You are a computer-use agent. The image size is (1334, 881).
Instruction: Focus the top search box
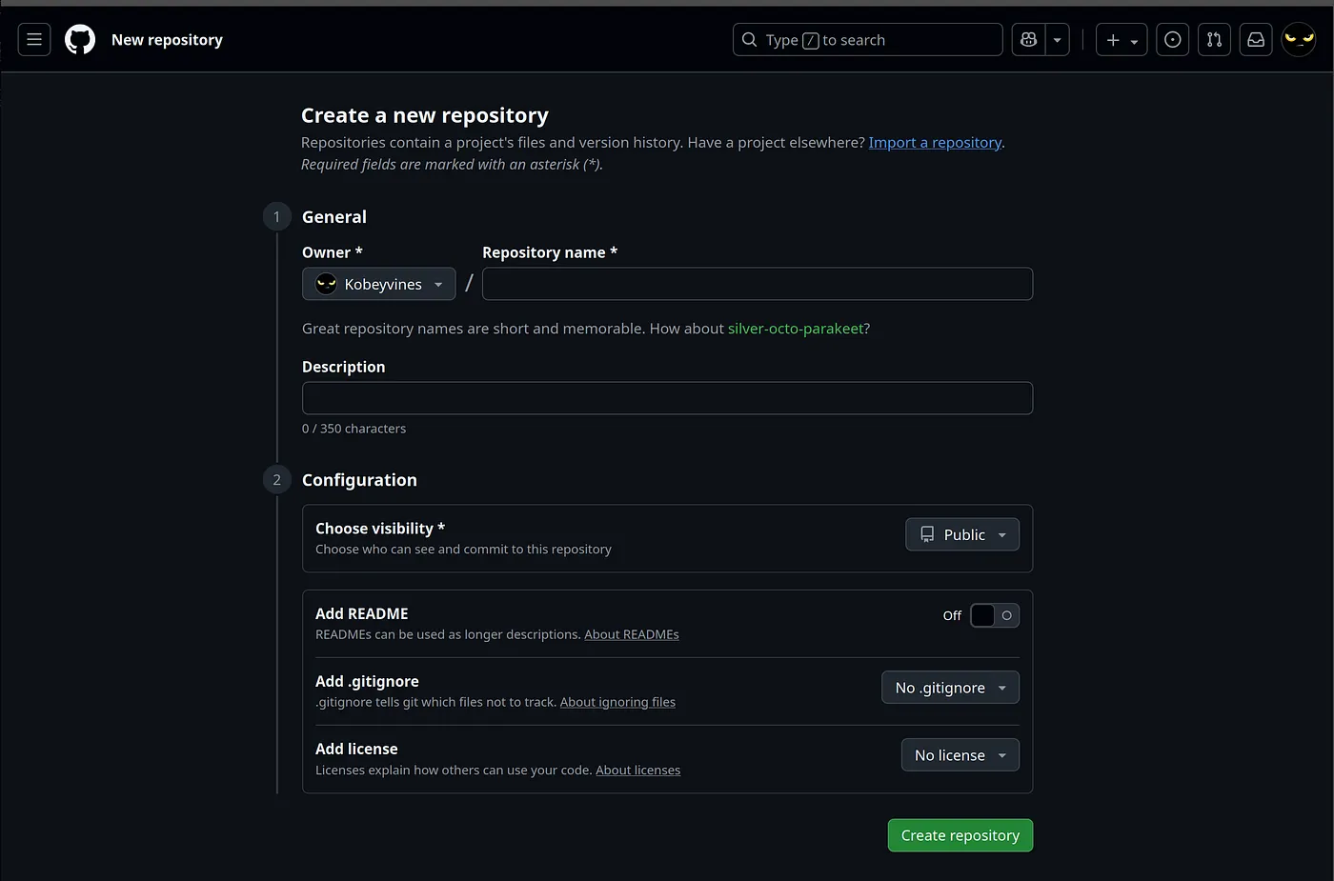[x=867, y=40]
